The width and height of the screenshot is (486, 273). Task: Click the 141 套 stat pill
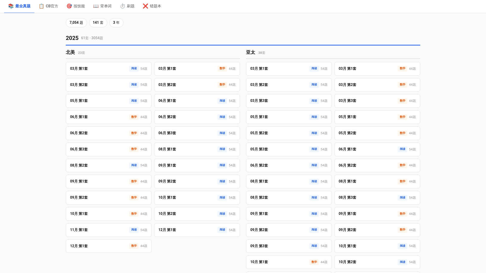(98, 23)
